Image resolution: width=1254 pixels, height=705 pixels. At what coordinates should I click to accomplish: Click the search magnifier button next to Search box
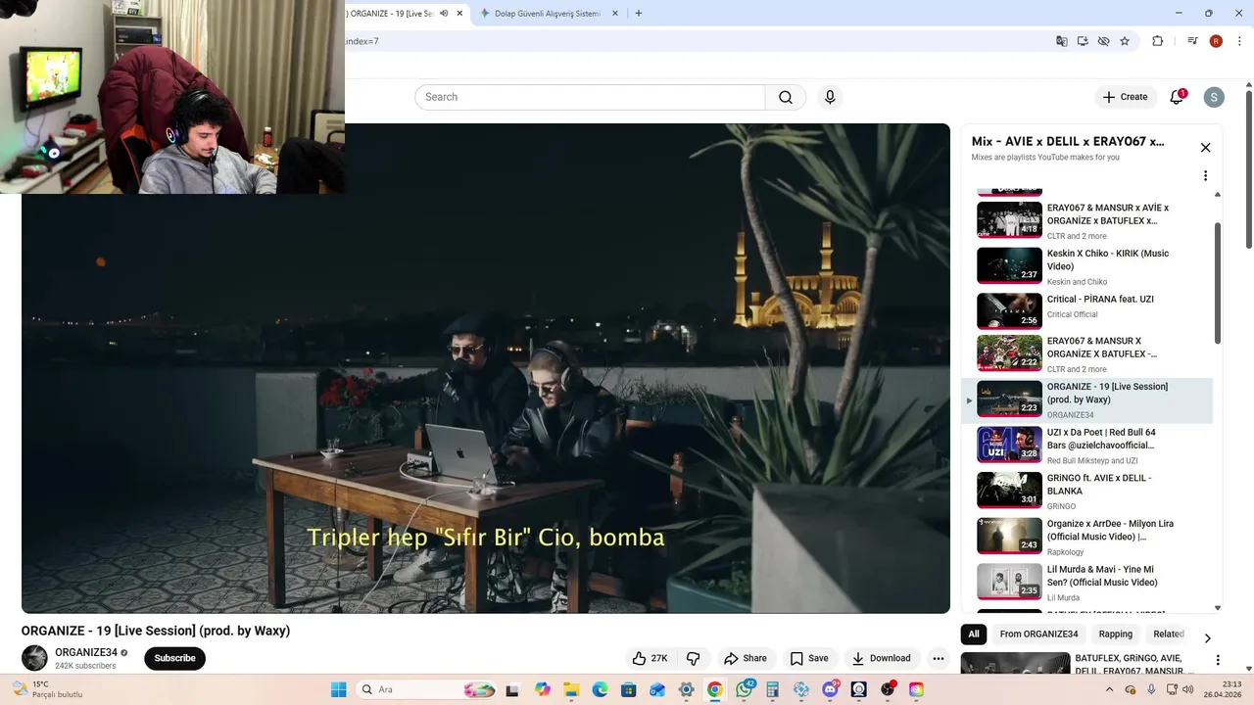786,97
